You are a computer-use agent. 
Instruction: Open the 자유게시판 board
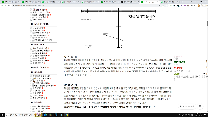39,81
